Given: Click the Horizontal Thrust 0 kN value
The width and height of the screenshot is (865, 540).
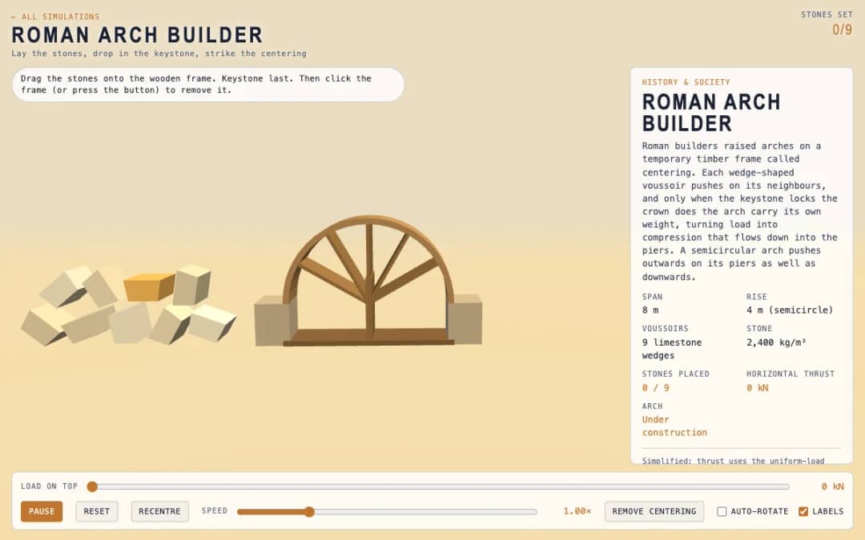Looking at the screenshot, I should pyautogui.click(x=758, y=388).
